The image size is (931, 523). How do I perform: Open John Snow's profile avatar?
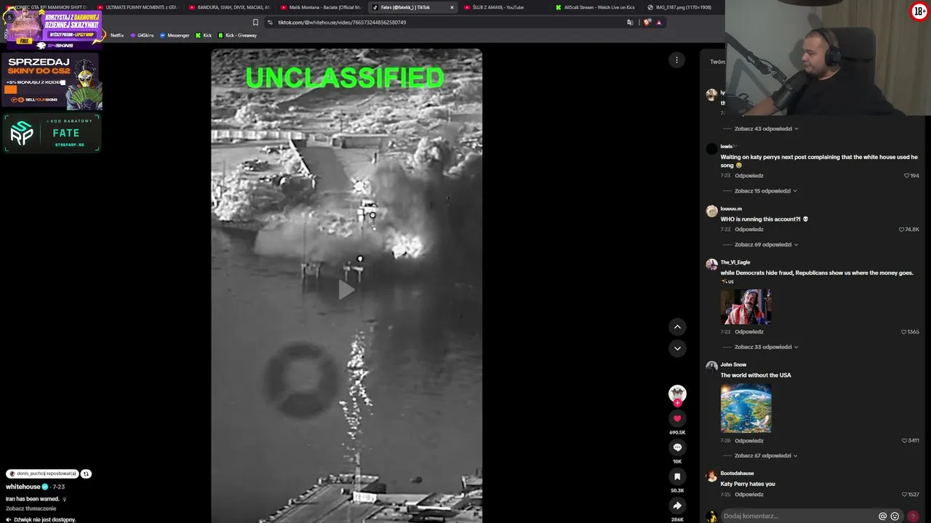[711, 368]
